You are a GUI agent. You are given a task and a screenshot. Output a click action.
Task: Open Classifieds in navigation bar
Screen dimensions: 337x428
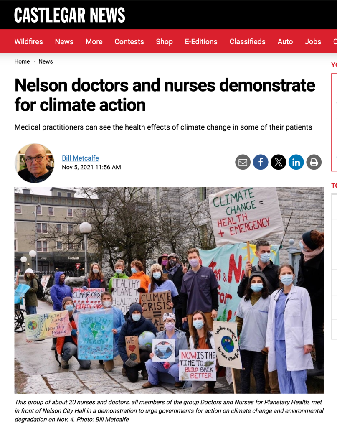[x=247, y=41]
